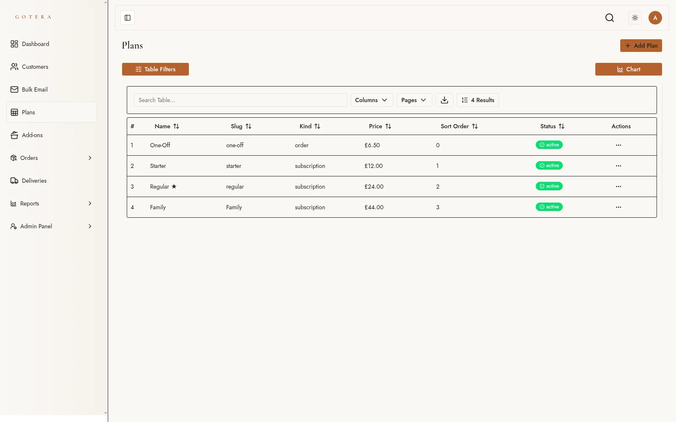Focus the Search Table field

240,100
